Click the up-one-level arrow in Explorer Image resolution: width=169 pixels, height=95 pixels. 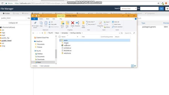pyautogui.click(x=42, y=33)
